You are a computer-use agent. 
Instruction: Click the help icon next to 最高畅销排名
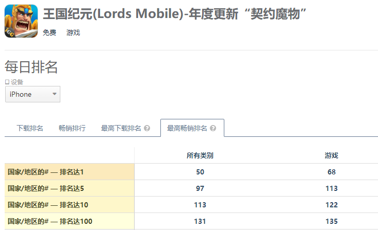point(213,128)
